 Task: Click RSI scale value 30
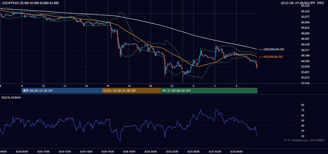click(x=303, y=131)
